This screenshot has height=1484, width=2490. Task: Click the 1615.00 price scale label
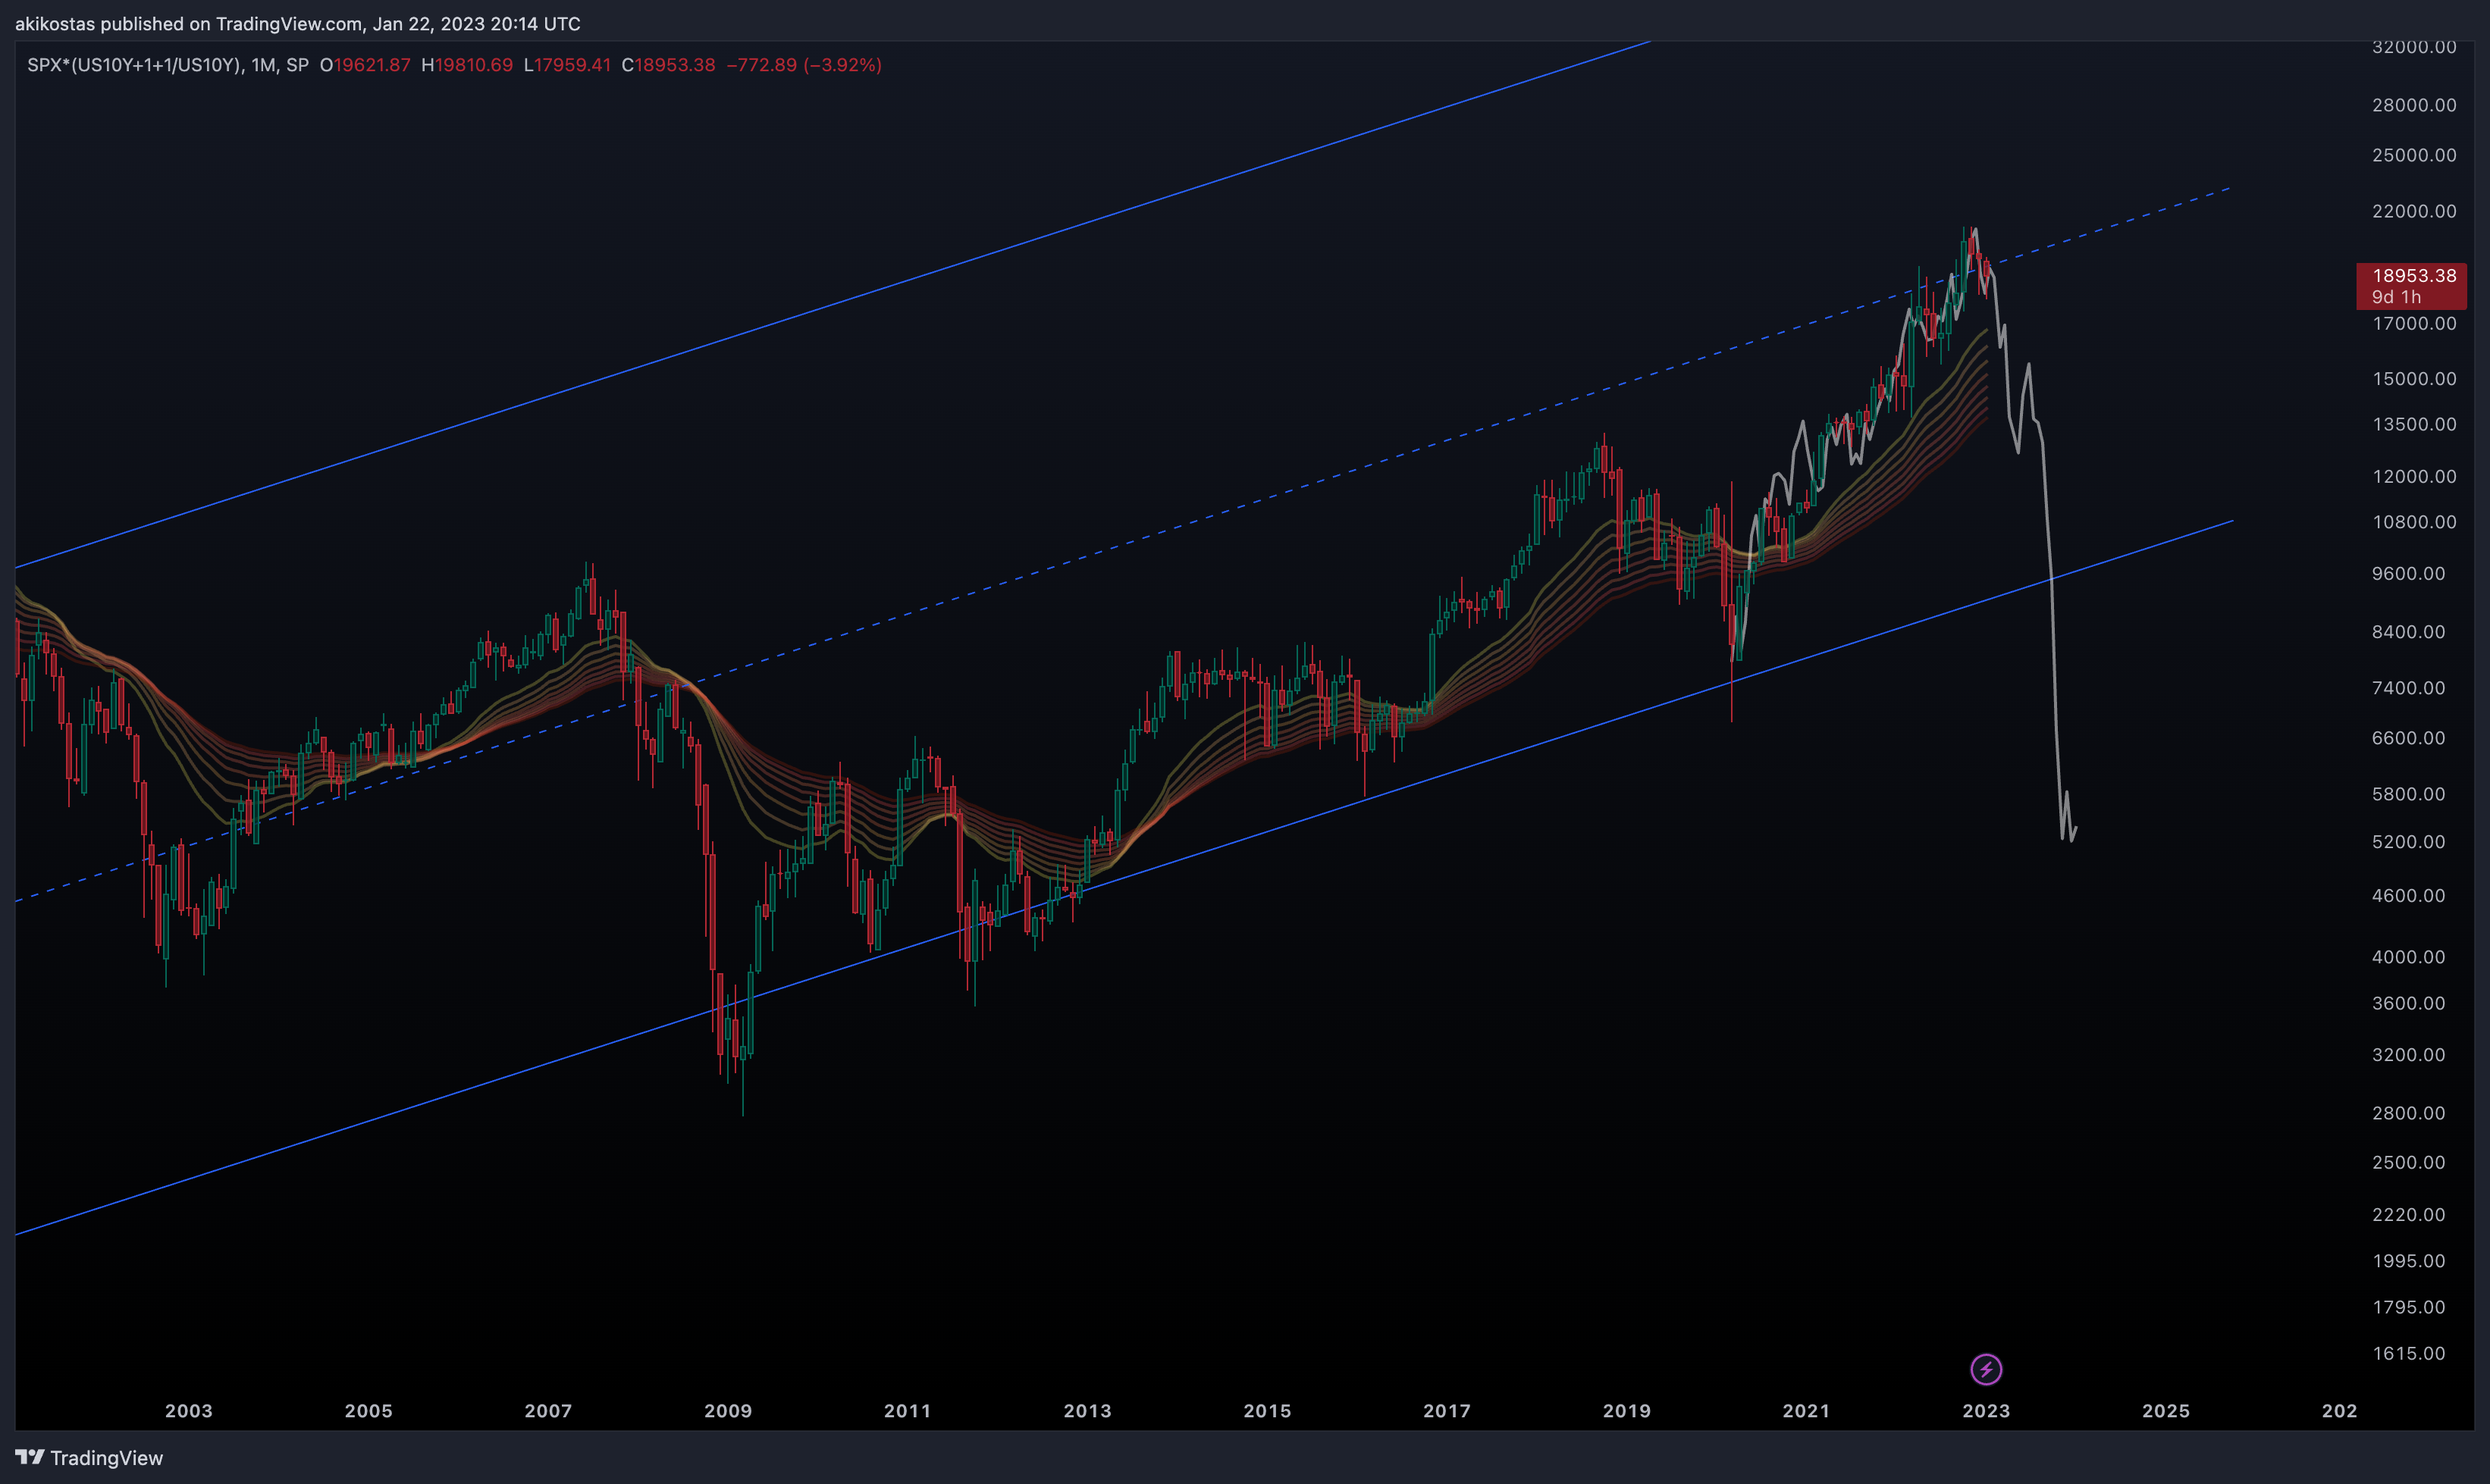[x=2408, y=1353]
